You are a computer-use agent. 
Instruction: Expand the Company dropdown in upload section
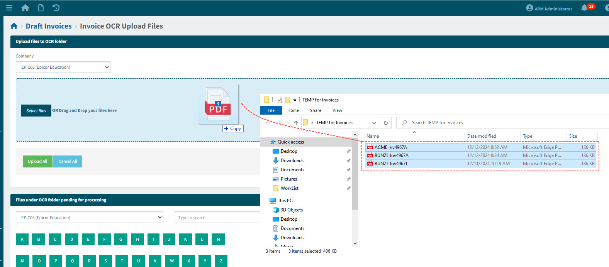pos(63,67)
